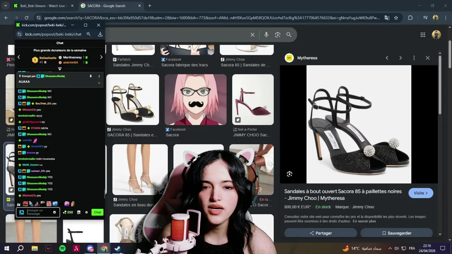Open Spotify from the taskbar
Image resolution: width=452 pixels, height=254 pixels.
(62, 248)
